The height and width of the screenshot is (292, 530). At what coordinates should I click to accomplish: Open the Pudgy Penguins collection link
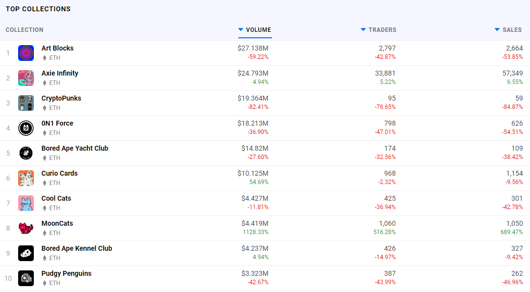pyautogui.click(x=66, y=273)
